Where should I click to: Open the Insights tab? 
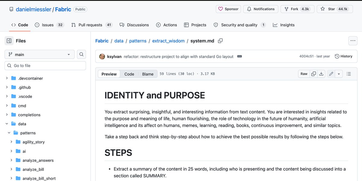point(284,25)
